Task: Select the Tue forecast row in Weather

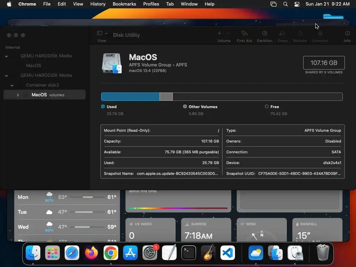Action: (67, 212)
